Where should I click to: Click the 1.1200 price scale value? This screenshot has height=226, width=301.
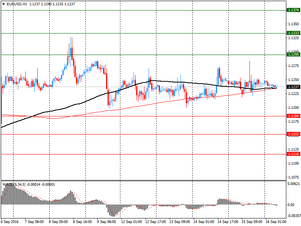click(293, 108)
